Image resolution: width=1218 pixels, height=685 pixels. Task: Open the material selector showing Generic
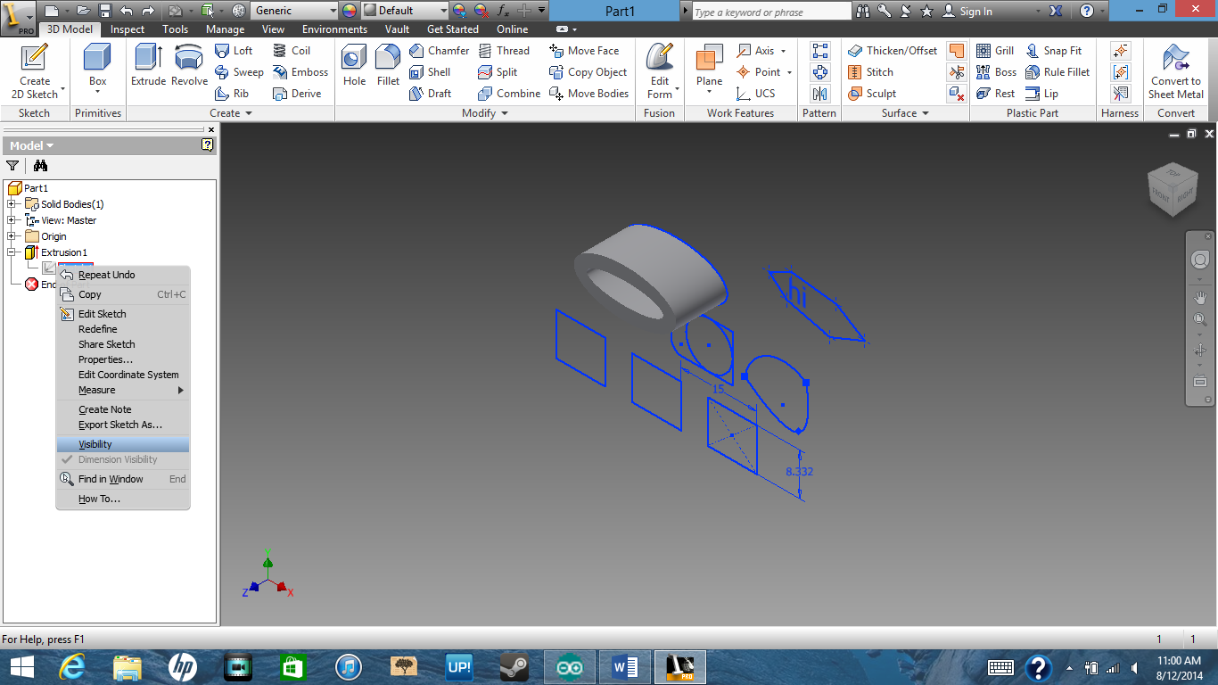point(294,10)
